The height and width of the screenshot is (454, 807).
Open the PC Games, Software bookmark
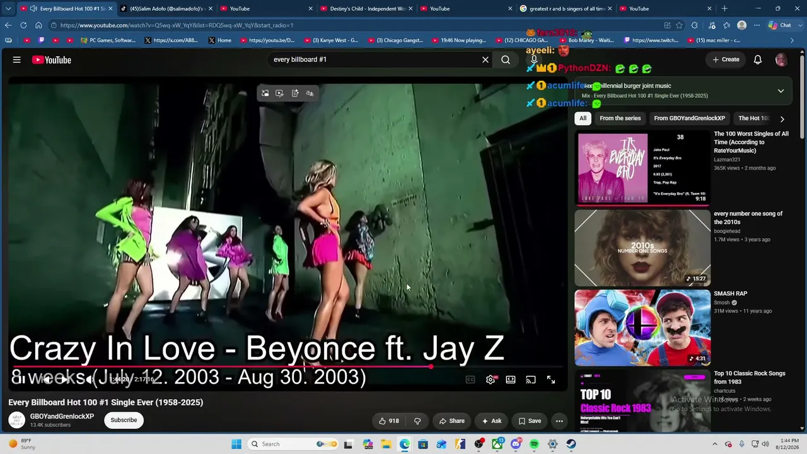(x=108, y=40)
